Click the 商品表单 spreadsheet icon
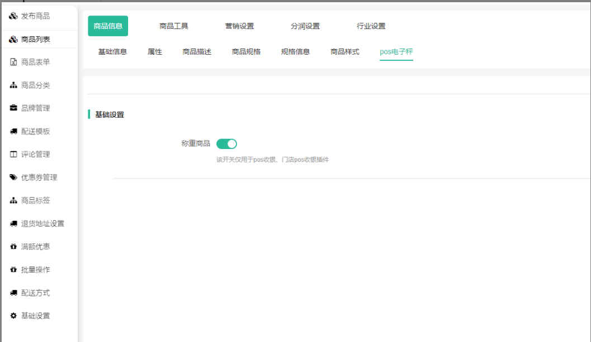This screenshot has width=591, height=342. point(13,62)
